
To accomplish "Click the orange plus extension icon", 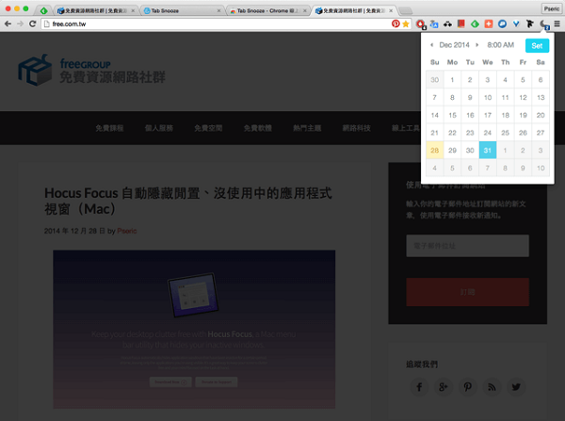I will point(489,24).
